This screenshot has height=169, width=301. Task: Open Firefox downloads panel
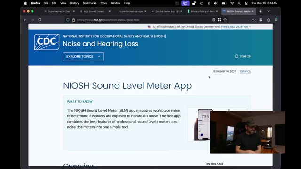point(253,20)
